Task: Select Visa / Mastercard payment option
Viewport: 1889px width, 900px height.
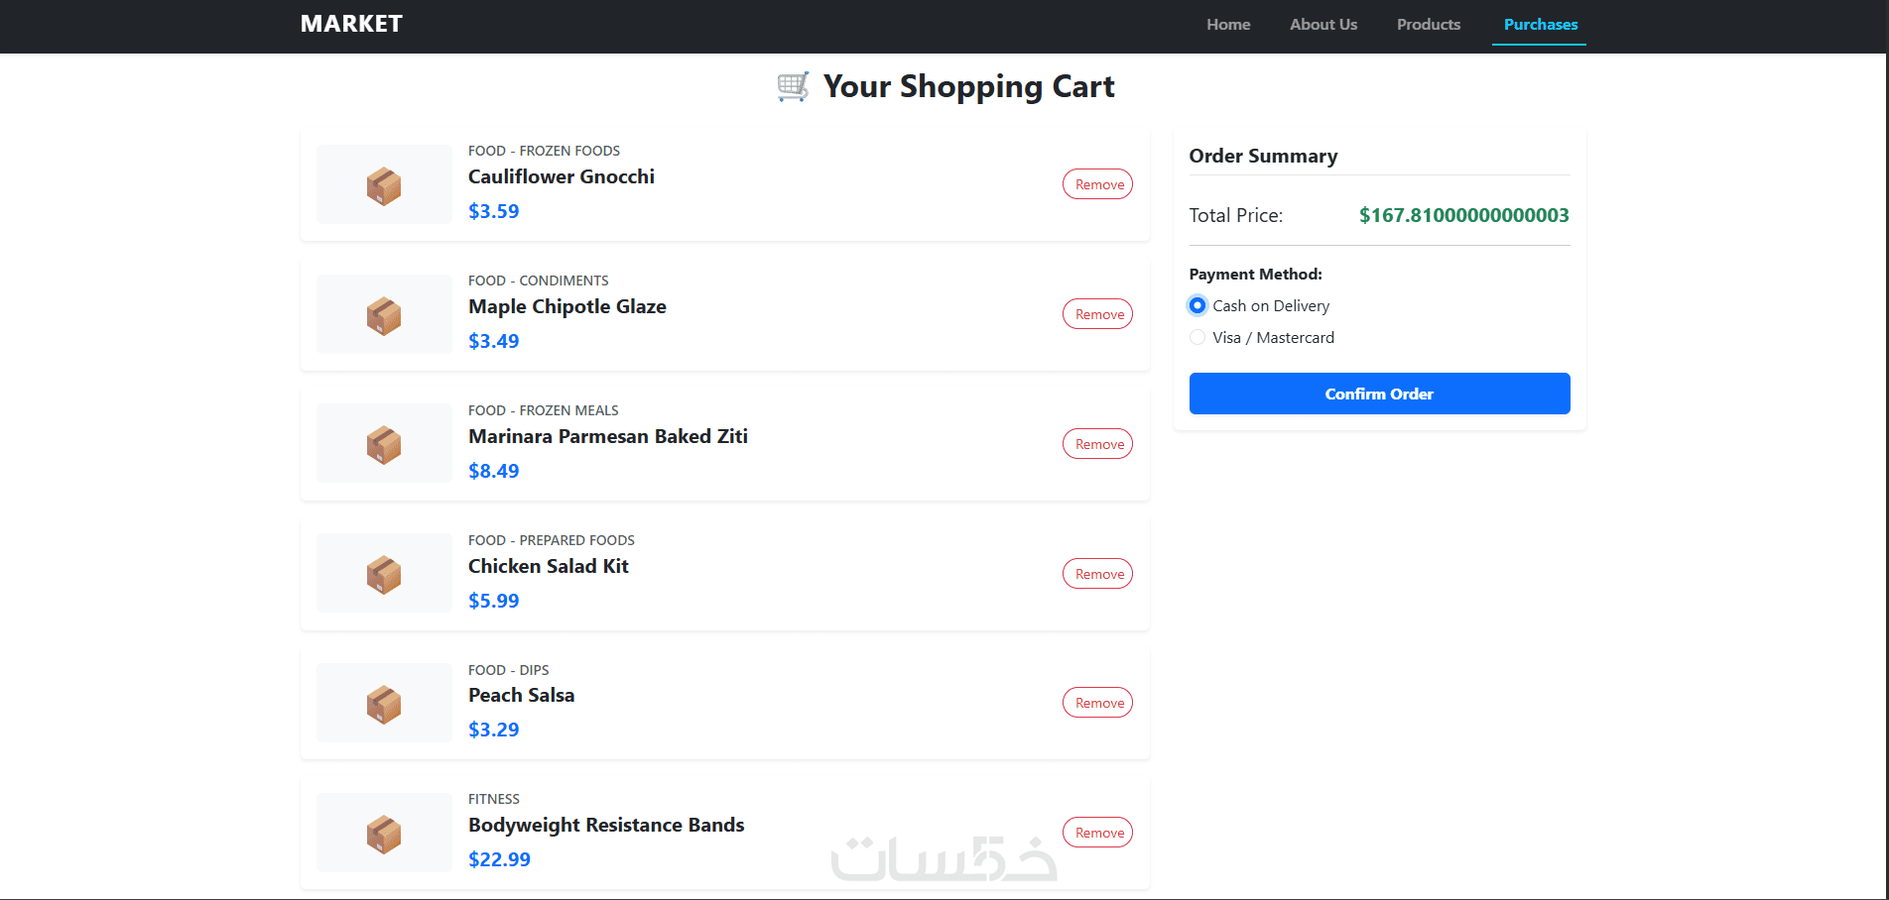Action: [x=1197, y=337]
